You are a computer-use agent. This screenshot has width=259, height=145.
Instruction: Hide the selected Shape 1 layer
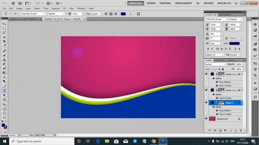coord(206,103)
